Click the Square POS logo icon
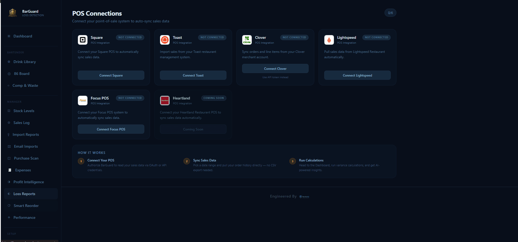 83,40
